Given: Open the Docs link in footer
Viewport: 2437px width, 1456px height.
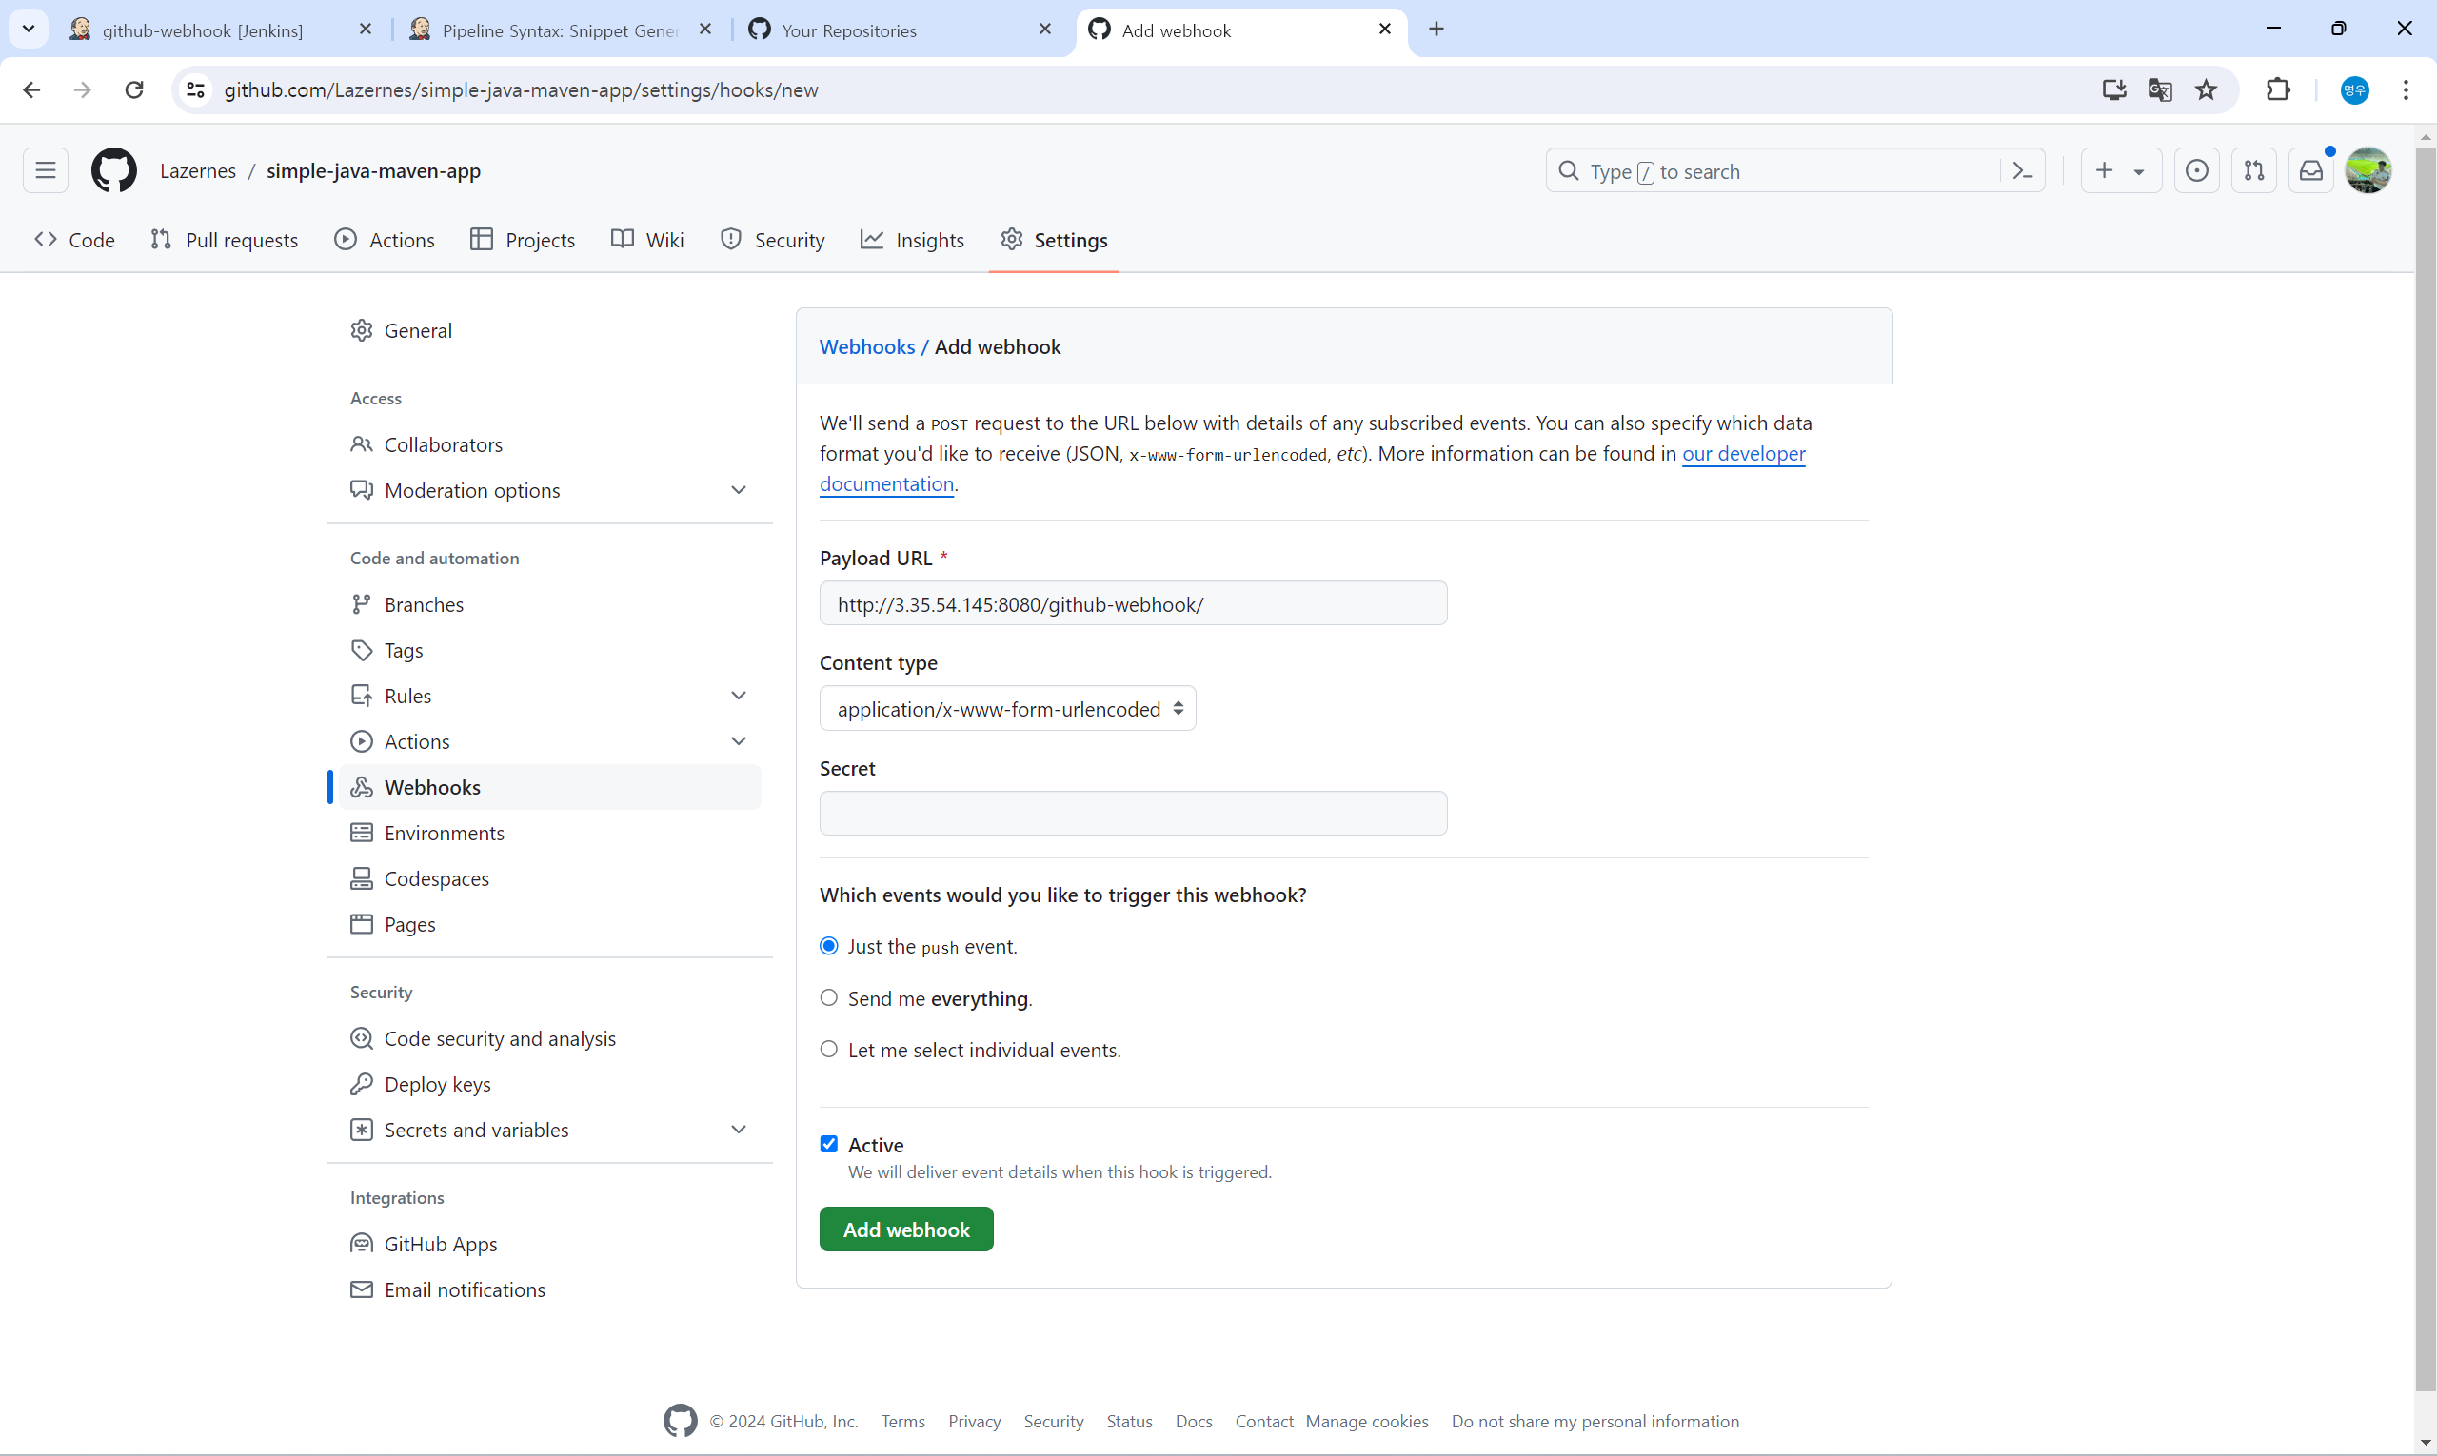Looking at the screenshot, I should (x=1194, y=1421).
